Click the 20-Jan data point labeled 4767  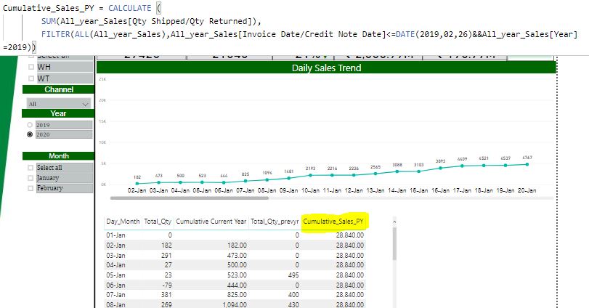527,164
